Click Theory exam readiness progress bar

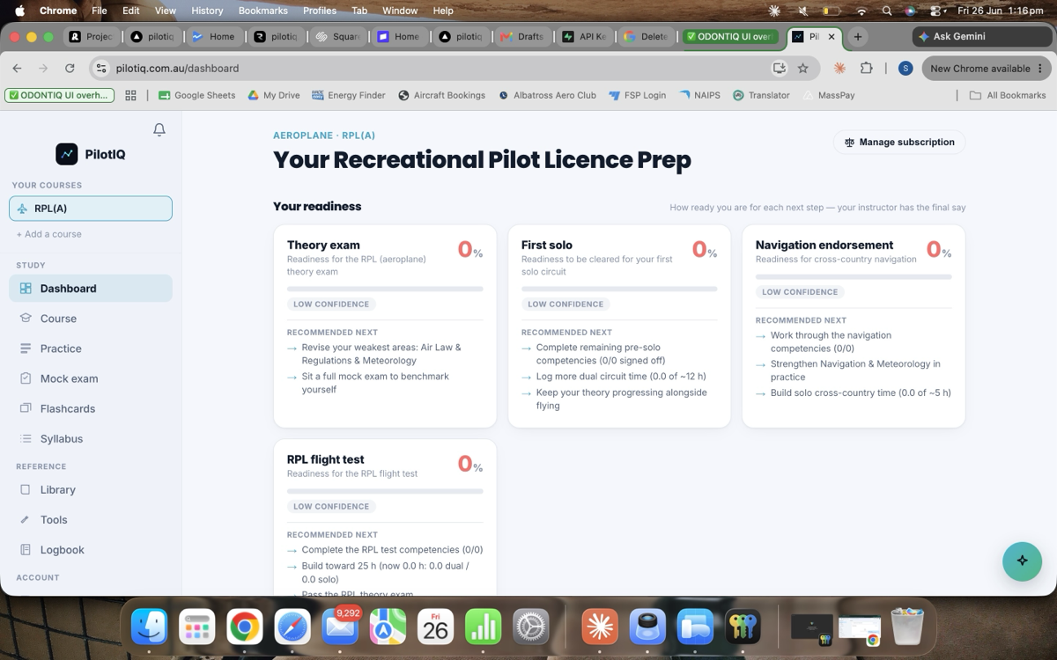coord(385,289)
